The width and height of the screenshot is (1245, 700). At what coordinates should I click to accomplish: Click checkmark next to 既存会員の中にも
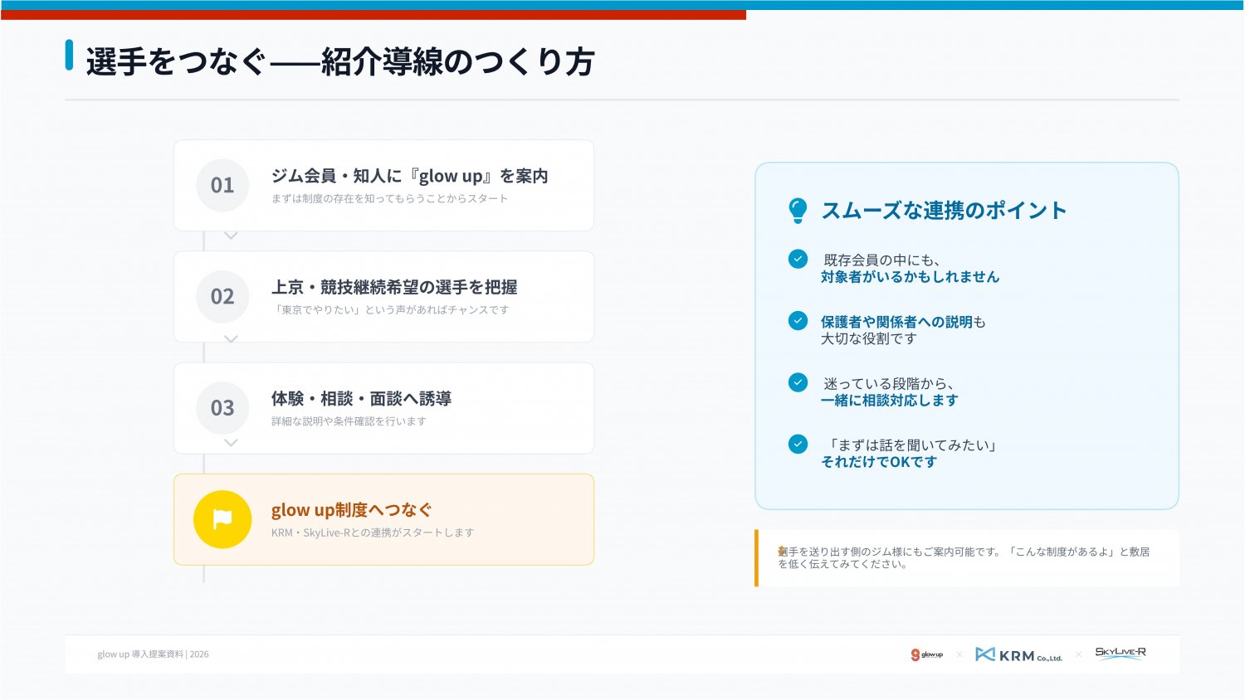click(798, 260)
